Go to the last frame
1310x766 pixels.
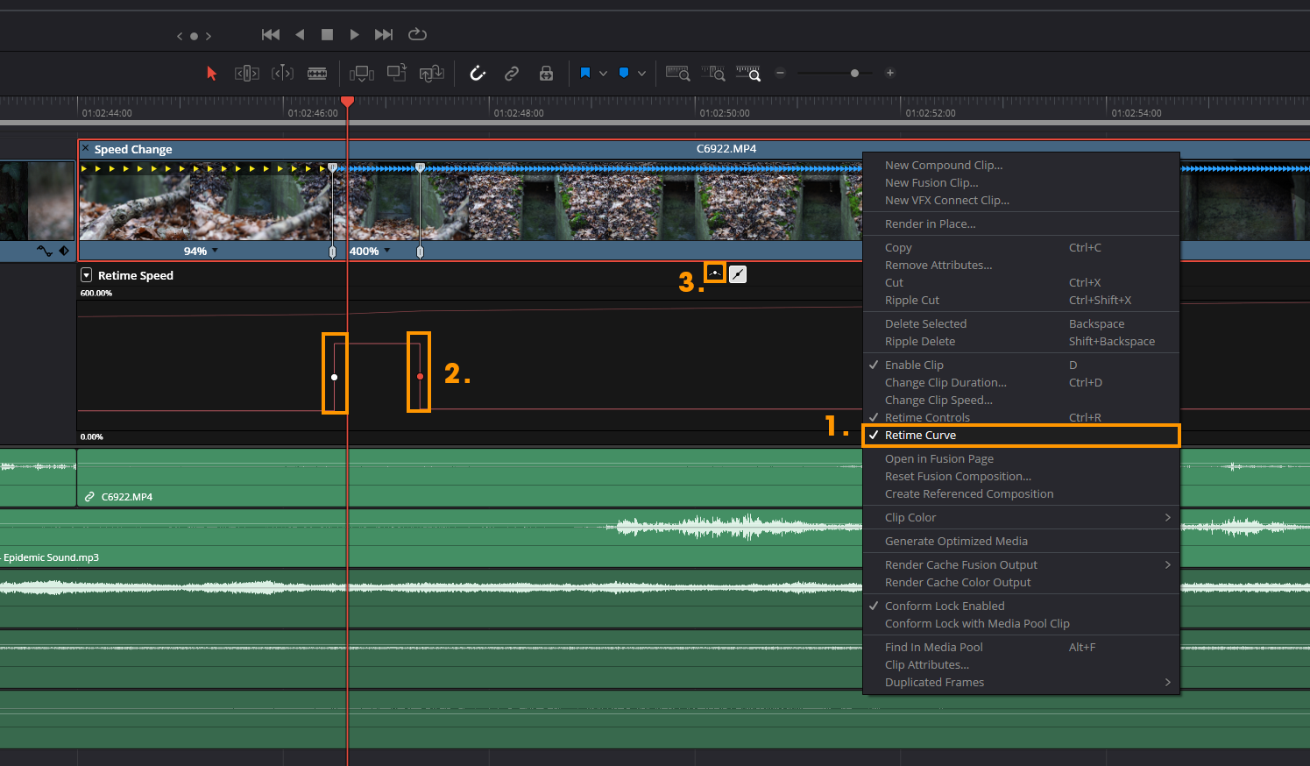pos(384,34)
